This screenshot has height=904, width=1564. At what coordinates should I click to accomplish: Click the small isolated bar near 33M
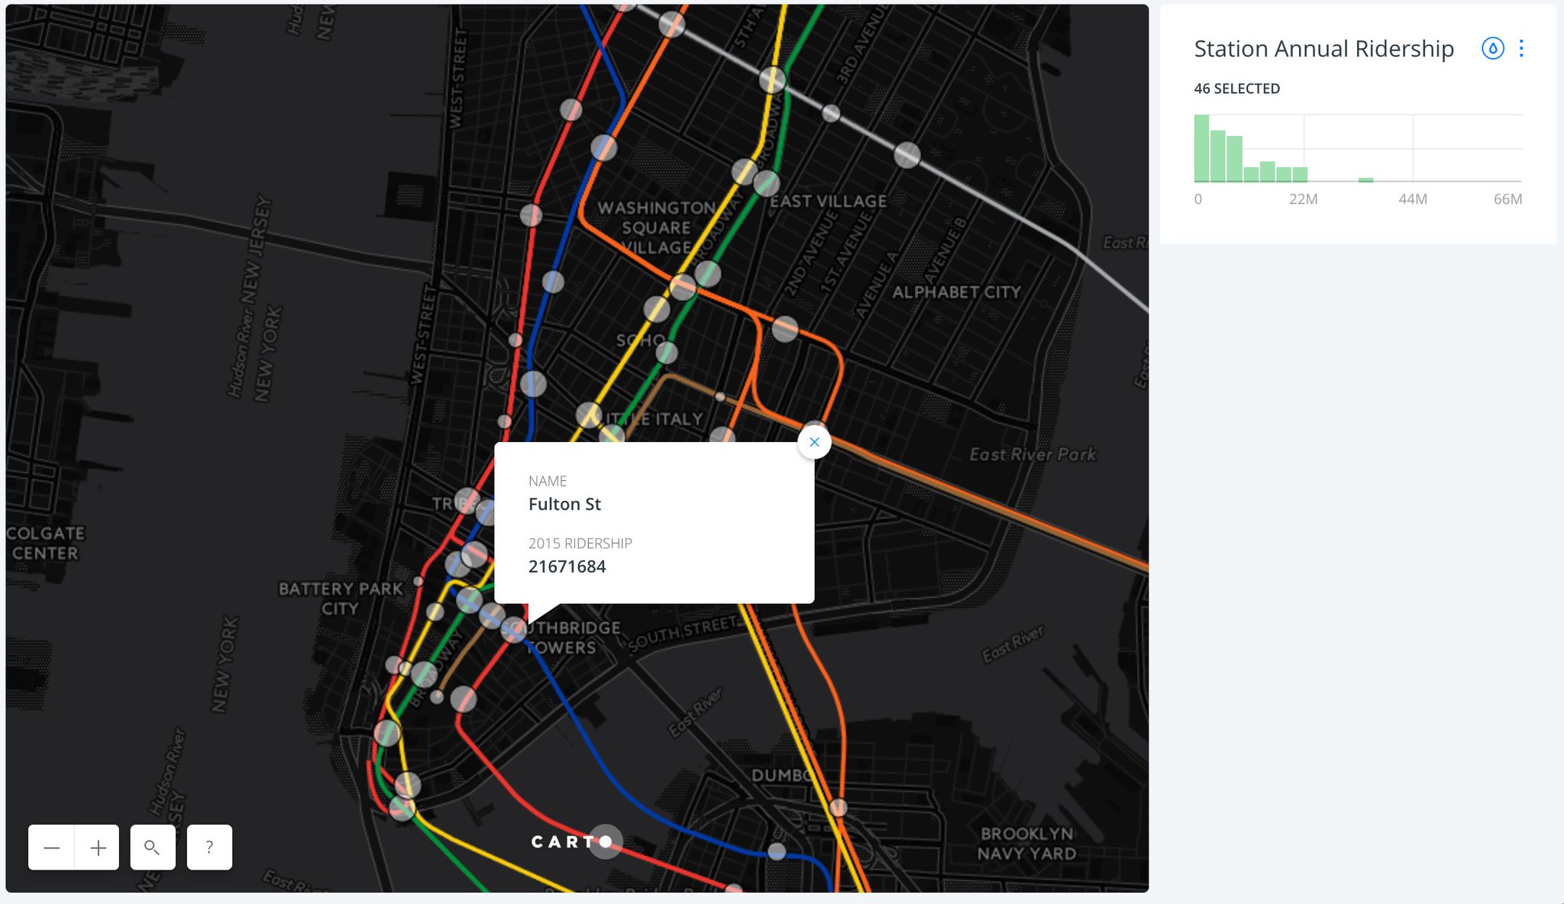(x=1365, y=179)
